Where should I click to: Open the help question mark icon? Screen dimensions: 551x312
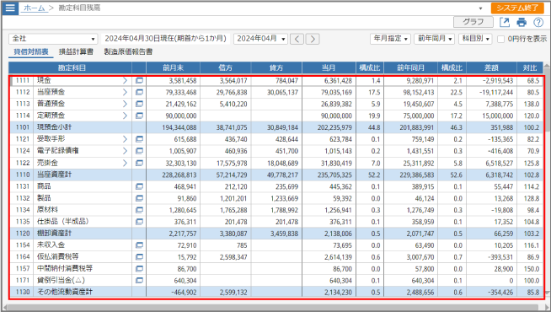click(538, 22)
